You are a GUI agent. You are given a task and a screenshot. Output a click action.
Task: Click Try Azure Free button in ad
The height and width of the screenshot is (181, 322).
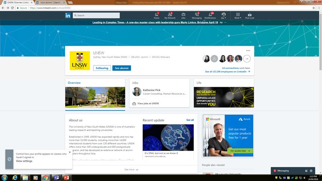(240, 151)
